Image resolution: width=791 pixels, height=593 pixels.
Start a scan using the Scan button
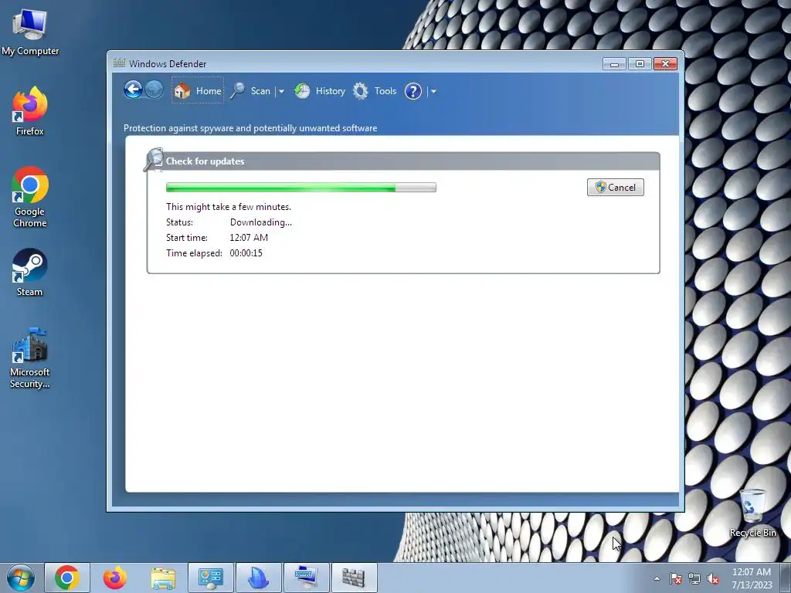click(x=251, y=91)
